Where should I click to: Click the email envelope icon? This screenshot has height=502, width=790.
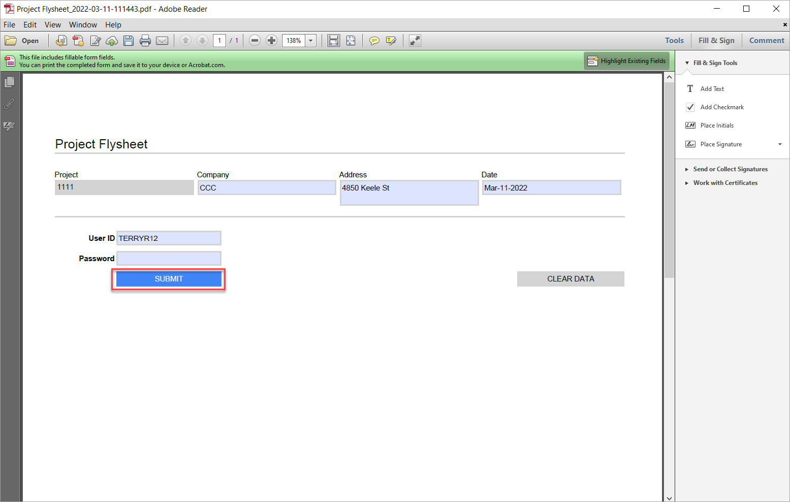tap(162, 41)
